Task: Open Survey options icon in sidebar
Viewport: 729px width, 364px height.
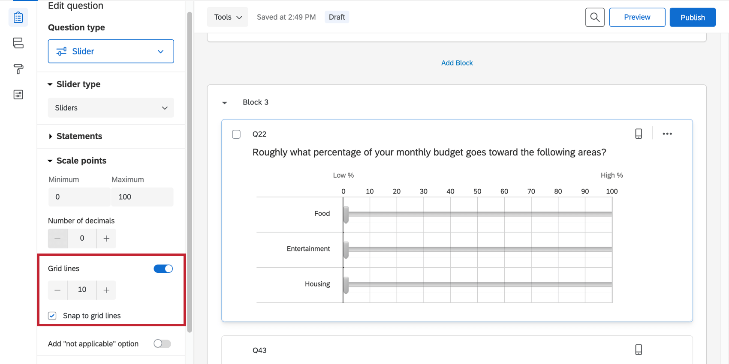Action: tap(18, 95)
